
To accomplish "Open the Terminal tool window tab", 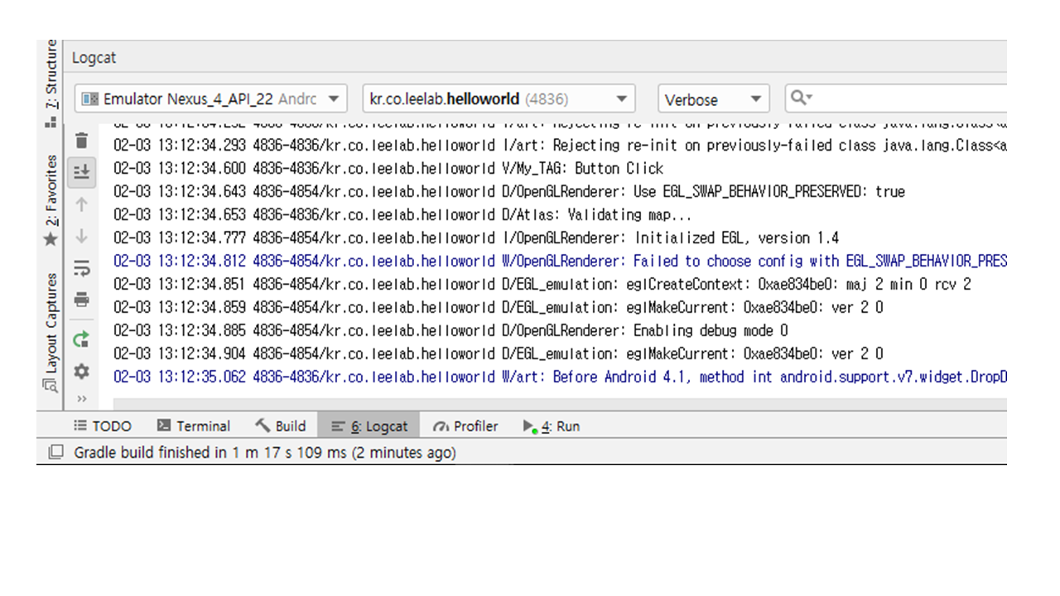I will [x=193, y=426].
